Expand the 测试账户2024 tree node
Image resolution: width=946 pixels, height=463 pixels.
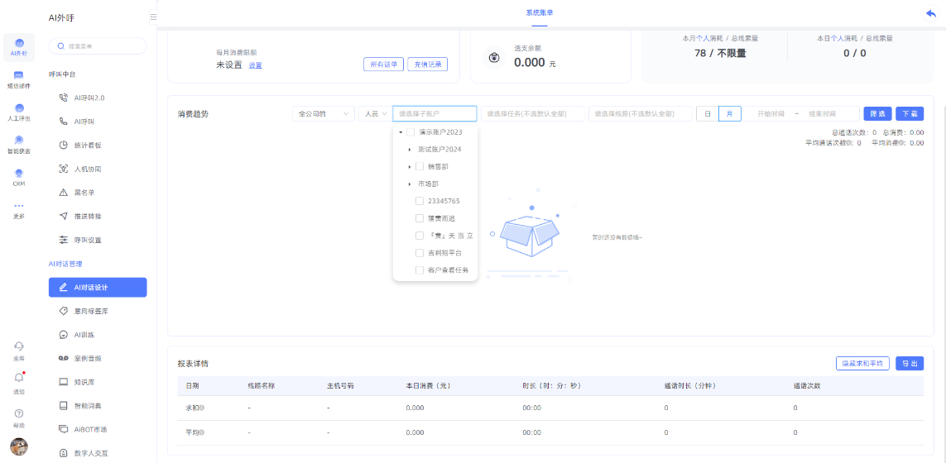(409, 150)
